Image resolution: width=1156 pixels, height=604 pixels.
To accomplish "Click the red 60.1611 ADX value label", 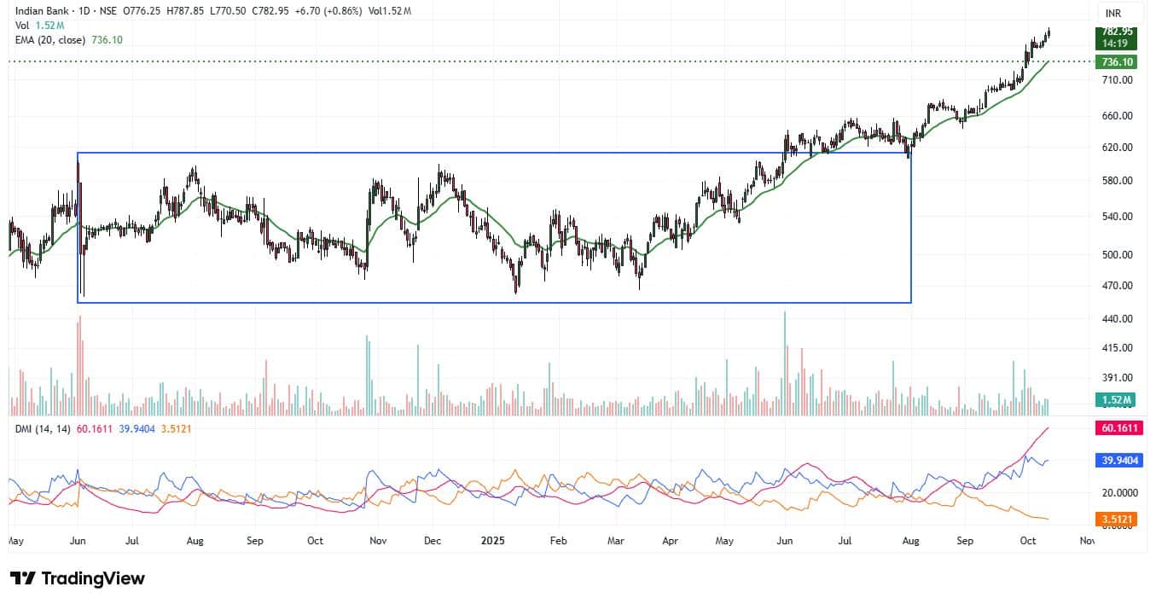I will [1117, 427].
